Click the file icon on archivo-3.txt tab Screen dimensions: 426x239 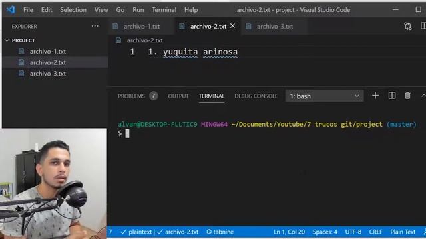coord(248,27)
